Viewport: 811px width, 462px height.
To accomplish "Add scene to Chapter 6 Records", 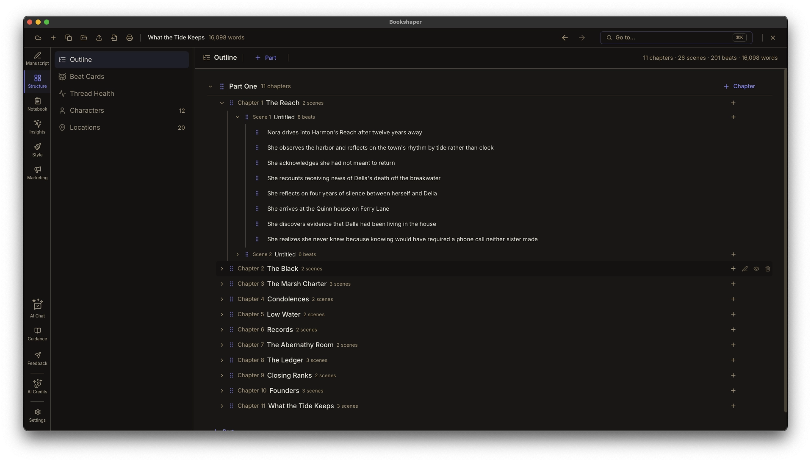I will tap(733, 330).
